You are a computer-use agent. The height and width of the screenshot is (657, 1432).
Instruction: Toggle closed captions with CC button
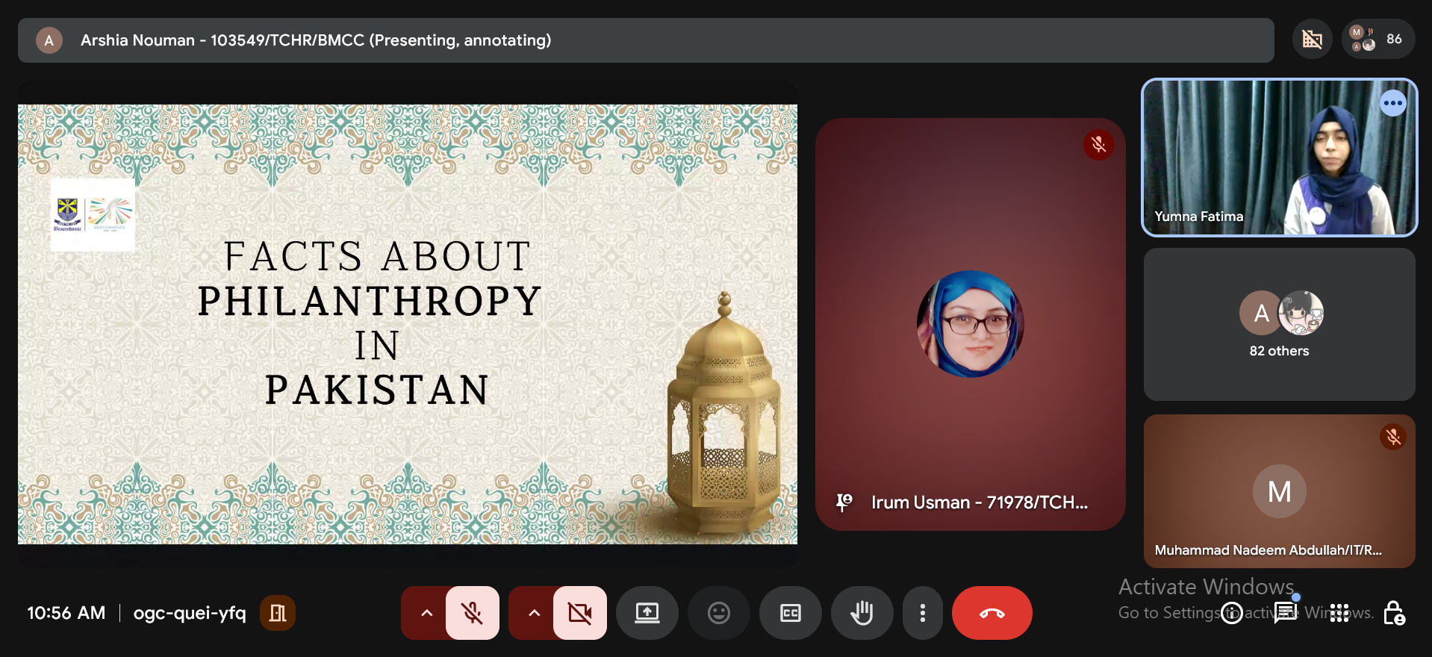(x=790, y=613)
